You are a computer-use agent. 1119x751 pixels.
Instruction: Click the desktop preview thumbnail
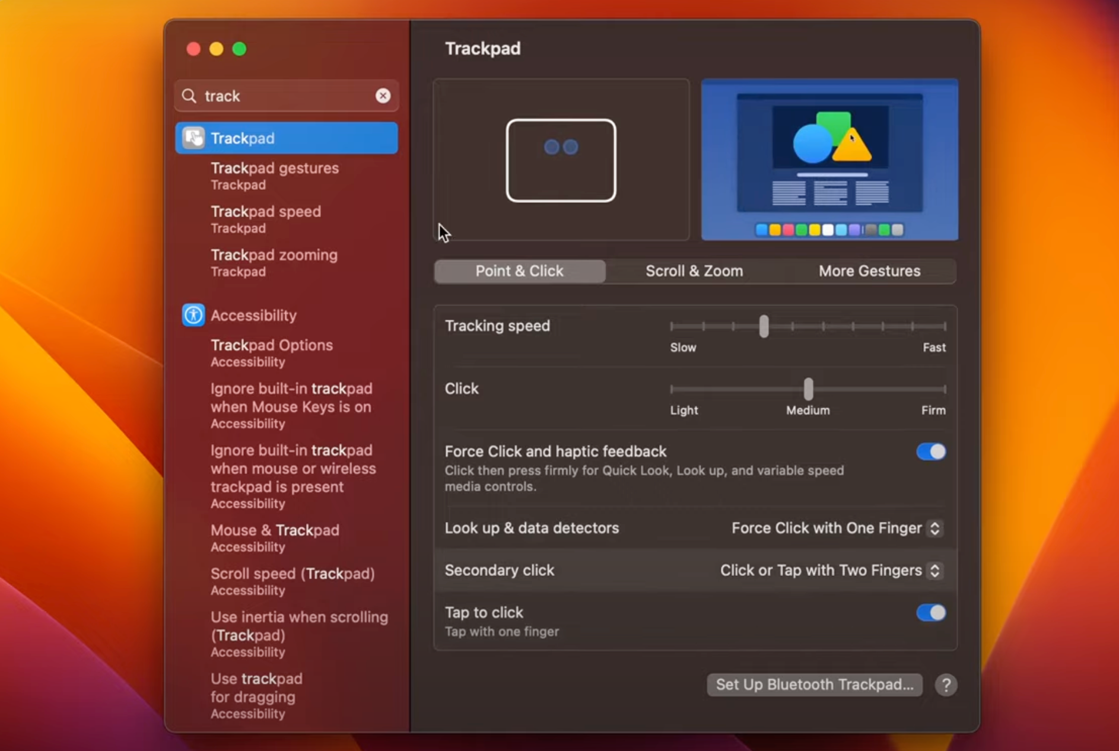(x=829, y=160)
